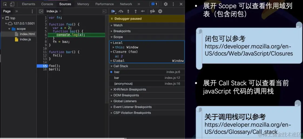Open the index.js:6 source link
The image size is (303, 139).
[173, 72]
